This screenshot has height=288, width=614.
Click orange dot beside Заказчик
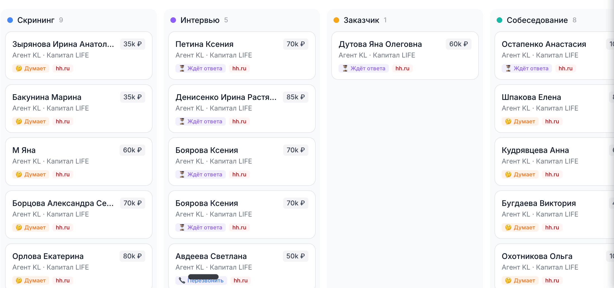(336, 20)
